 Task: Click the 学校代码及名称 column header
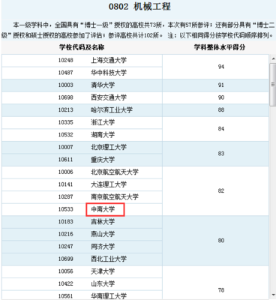click(82, 47)
